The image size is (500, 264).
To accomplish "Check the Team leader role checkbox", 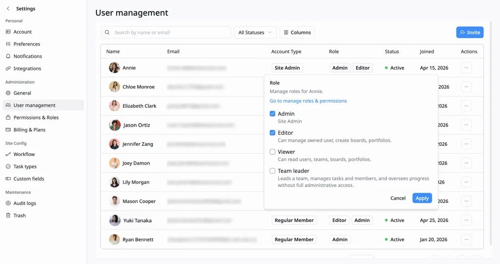I will [x=272, y=171].
